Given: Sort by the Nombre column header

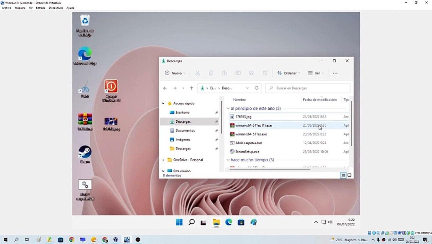Looking at the screenshot, I should (239, 100).
